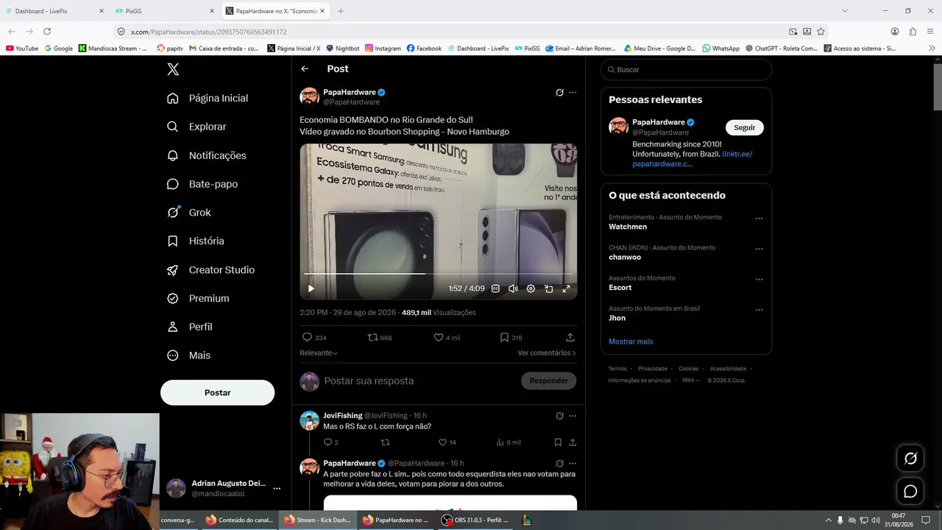Open the Termos footer link

tap(617, 369)
